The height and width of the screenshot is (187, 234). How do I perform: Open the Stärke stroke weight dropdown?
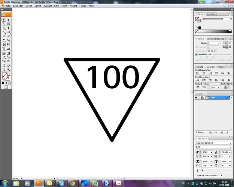[x=219, y=43]
